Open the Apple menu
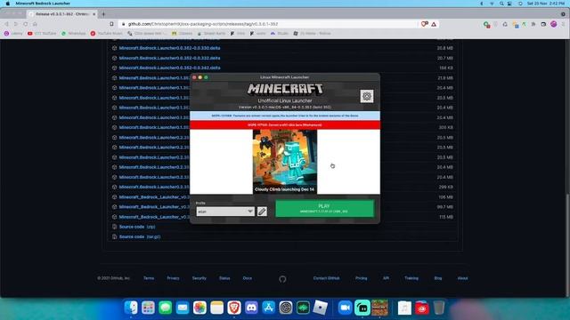 [x=8, y=4]
